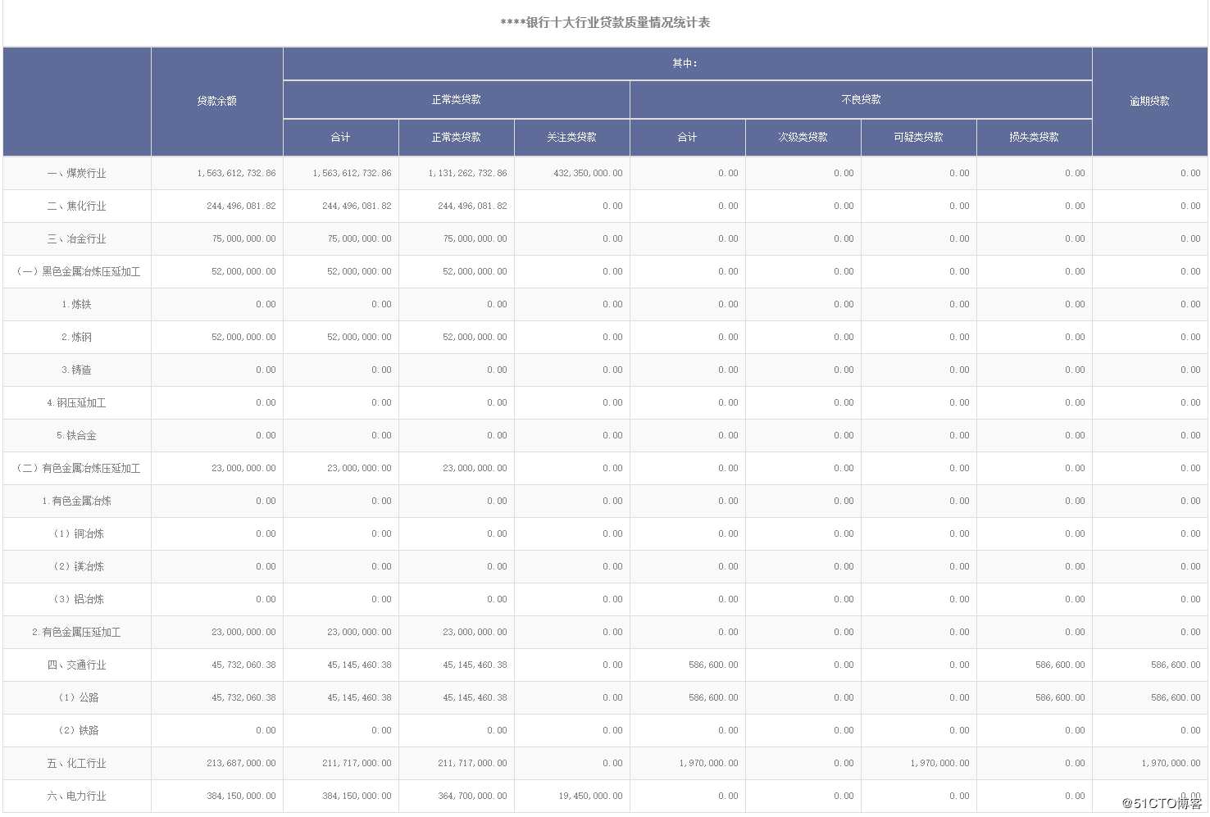
Task: Select row label 2.有色金属压延加工
Action: pyautogui.click(x=76, y=632)
